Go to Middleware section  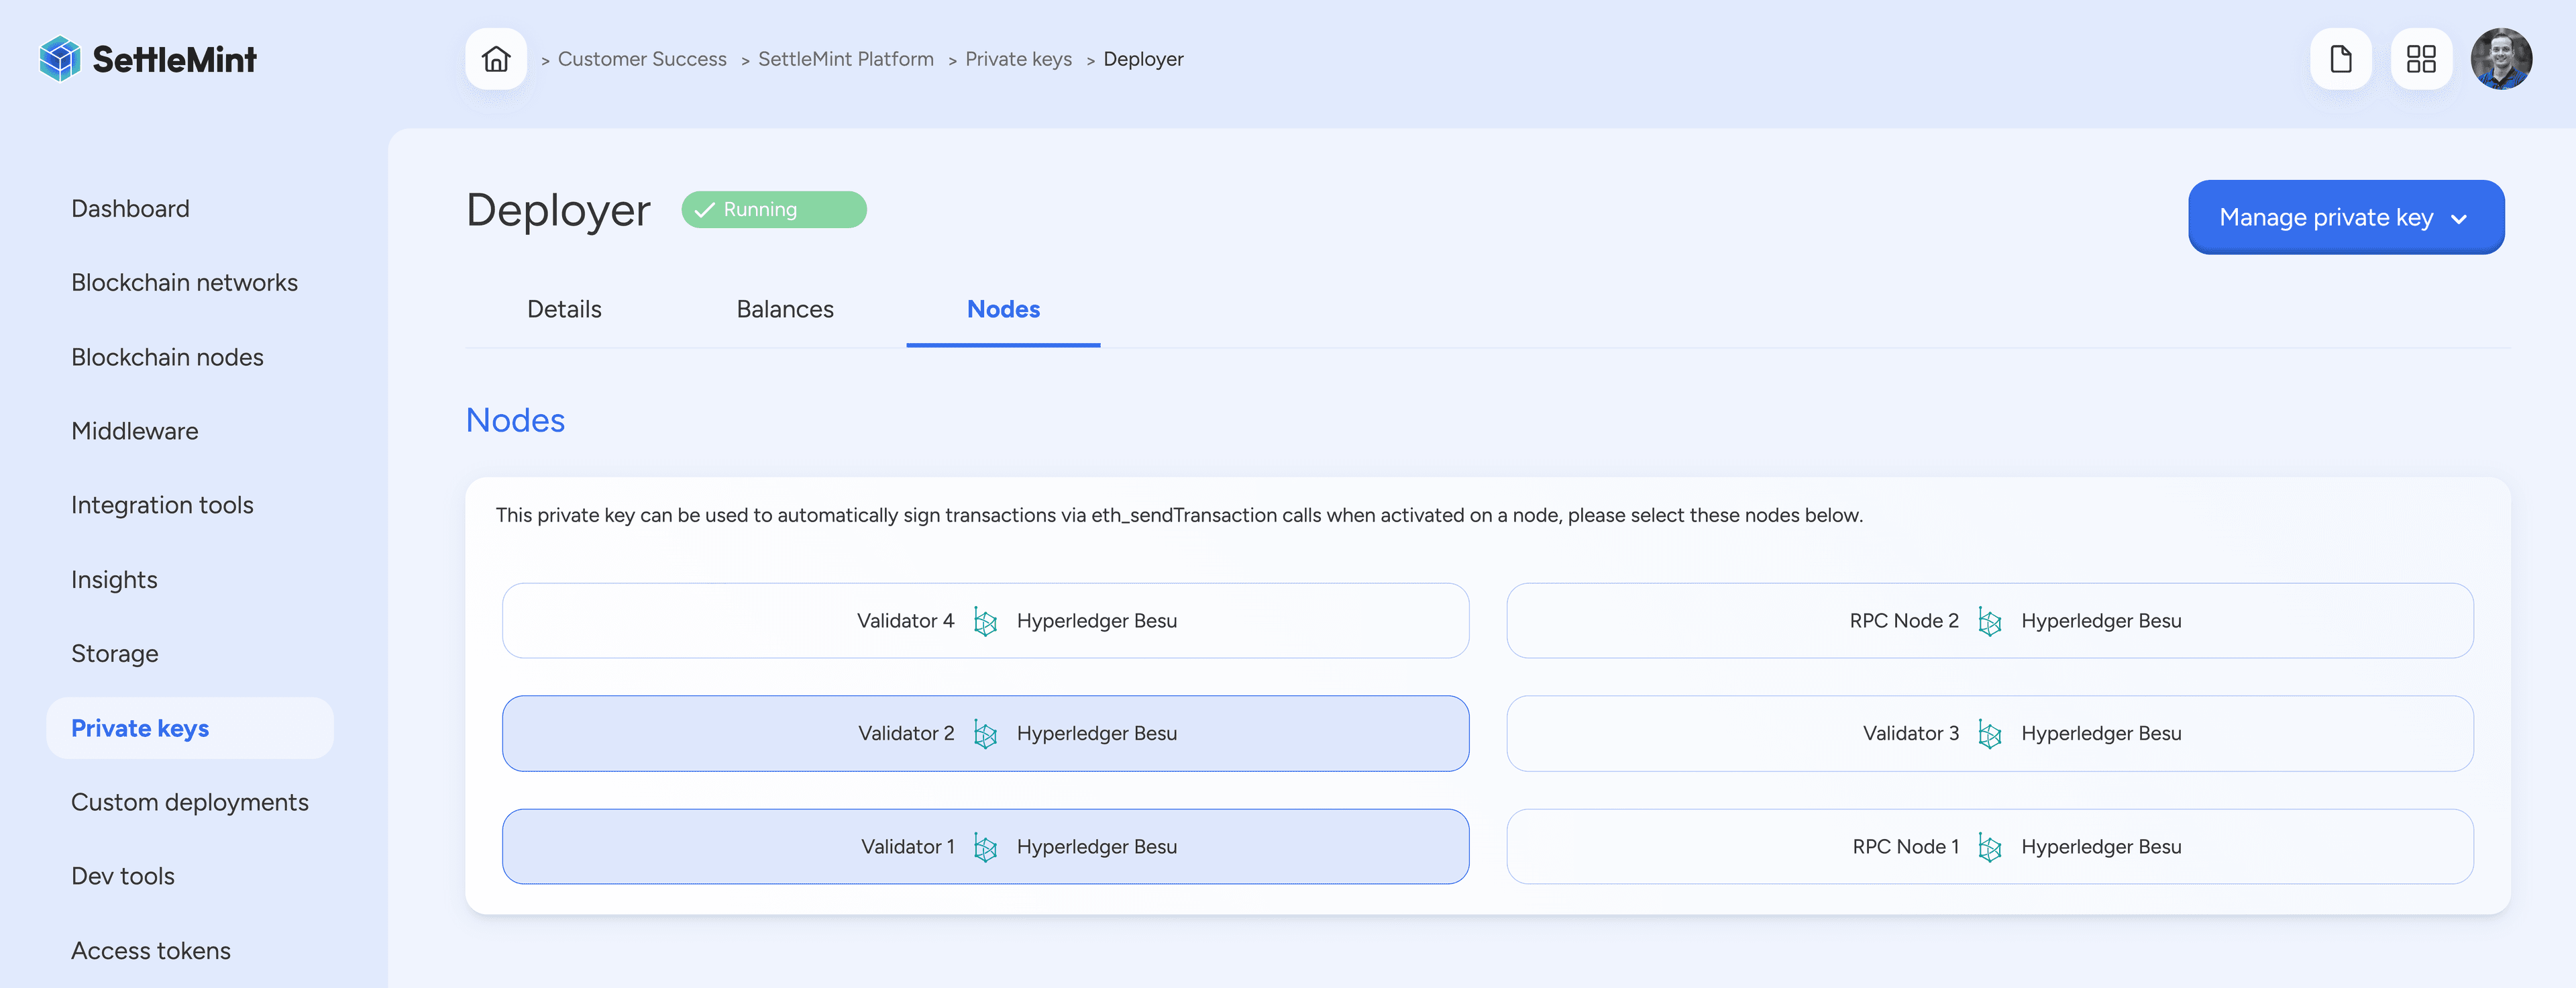[x=134, y=432]
